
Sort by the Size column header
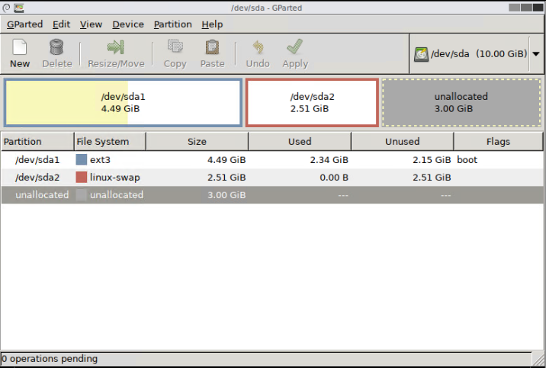pos(197,141)
